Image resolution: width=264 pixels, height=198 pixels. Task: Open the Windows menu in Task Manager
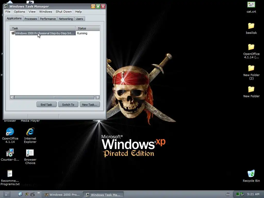(x=46, y=12)
